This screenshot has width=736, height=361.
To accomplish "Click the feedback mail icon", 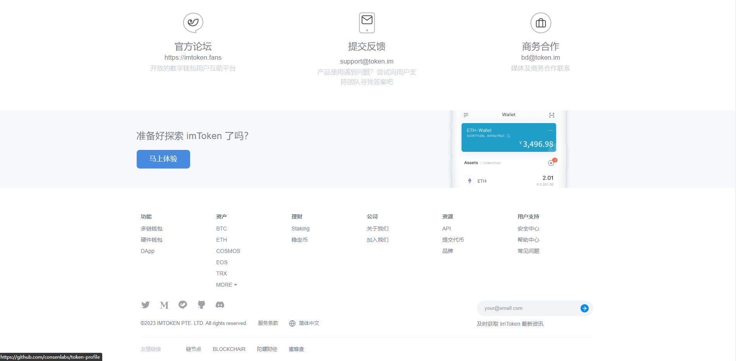I will (367, 22).
